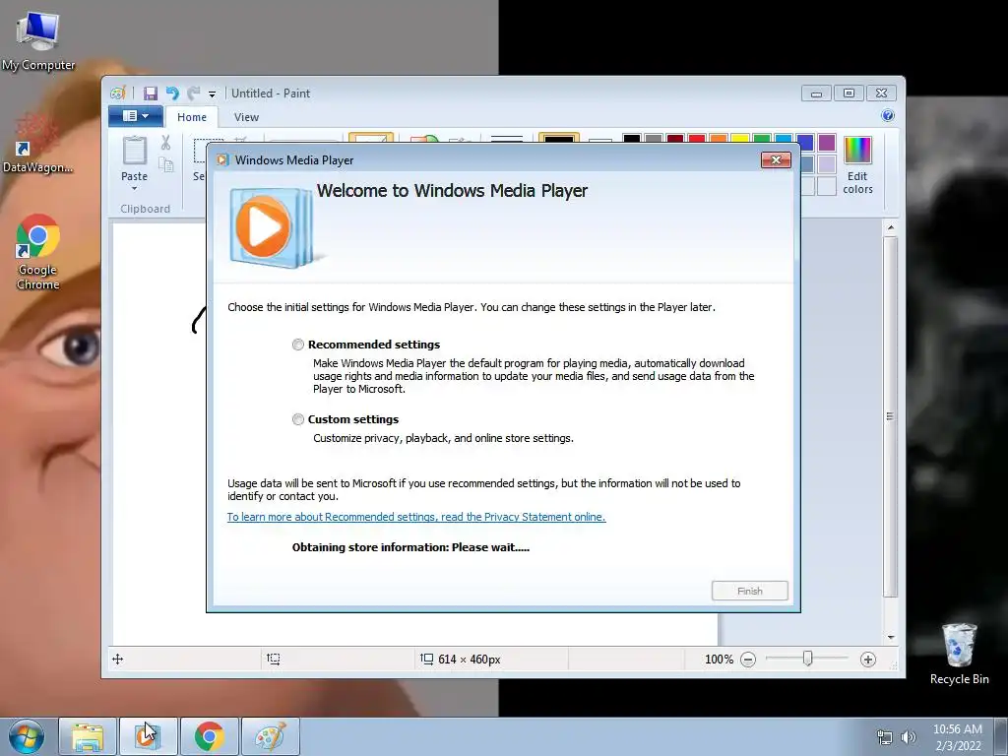
Task: Click the large orange play logo
Action: click(263, 227)
